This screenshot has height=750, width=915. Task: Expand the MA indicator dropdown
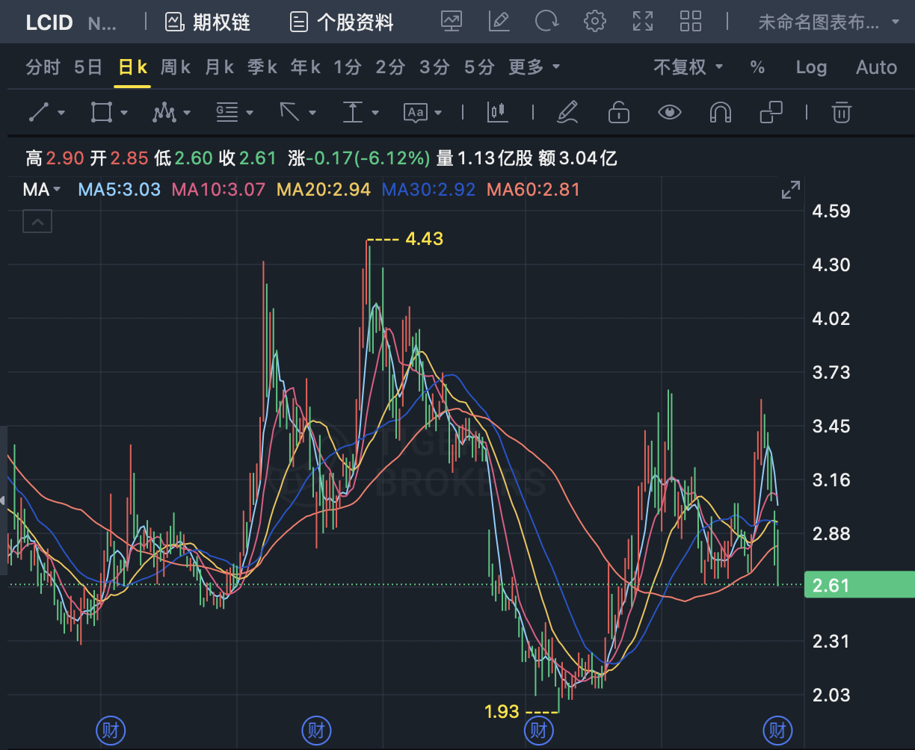pos(42,190)
